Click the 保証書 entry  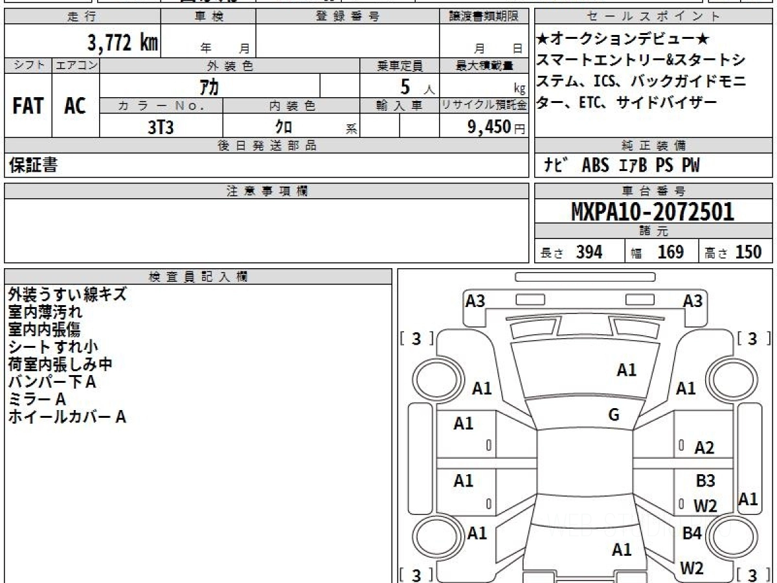click(x=33, y=165)
